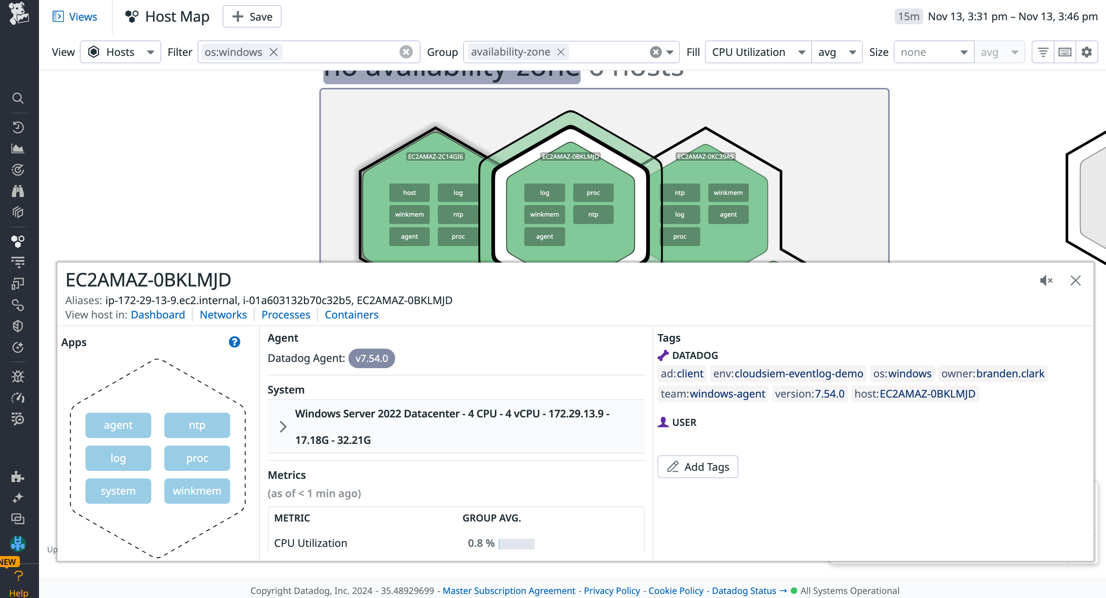Mute the host detail panel audio icon
This screenshot has height=598, width=1106.
pos(1046,280)
